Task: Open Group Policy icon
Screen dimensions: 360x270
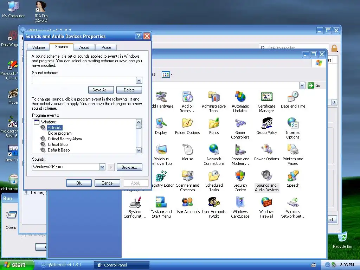Action: coord(266,126)
